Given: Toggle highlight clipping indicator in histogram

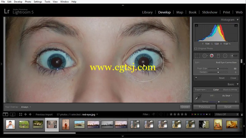Looking at the screenshot, I should pos(236,25).
